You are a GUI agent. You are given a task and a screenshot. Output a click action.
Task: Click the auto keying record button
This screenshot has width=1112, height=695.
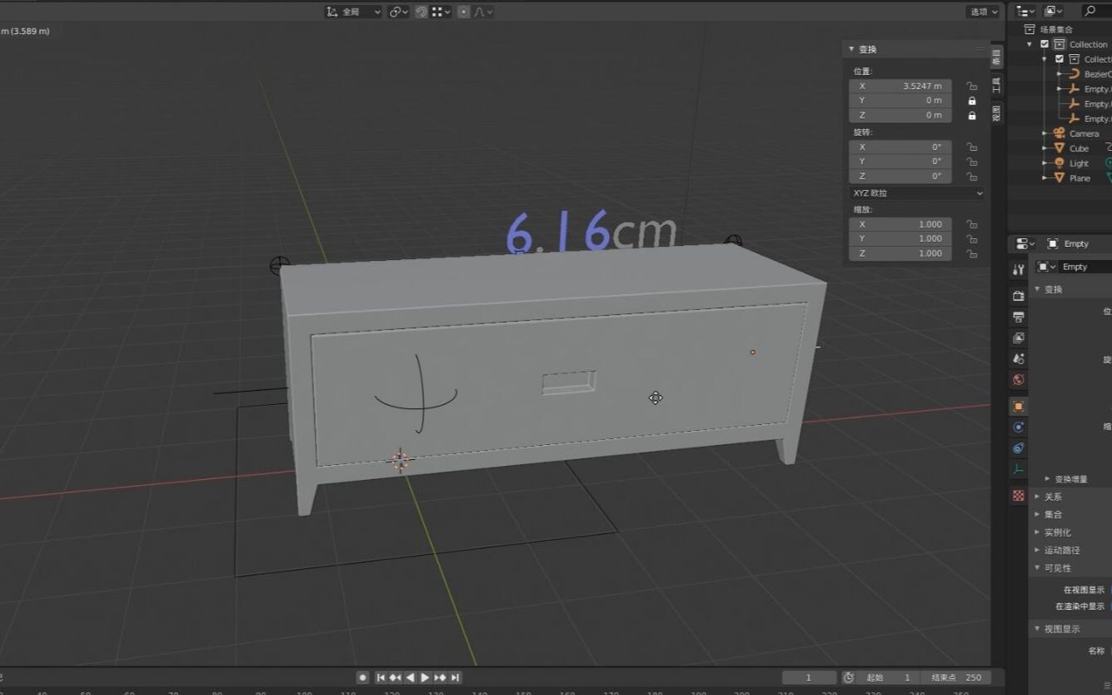pyautogui.click(x=362, y=677)
